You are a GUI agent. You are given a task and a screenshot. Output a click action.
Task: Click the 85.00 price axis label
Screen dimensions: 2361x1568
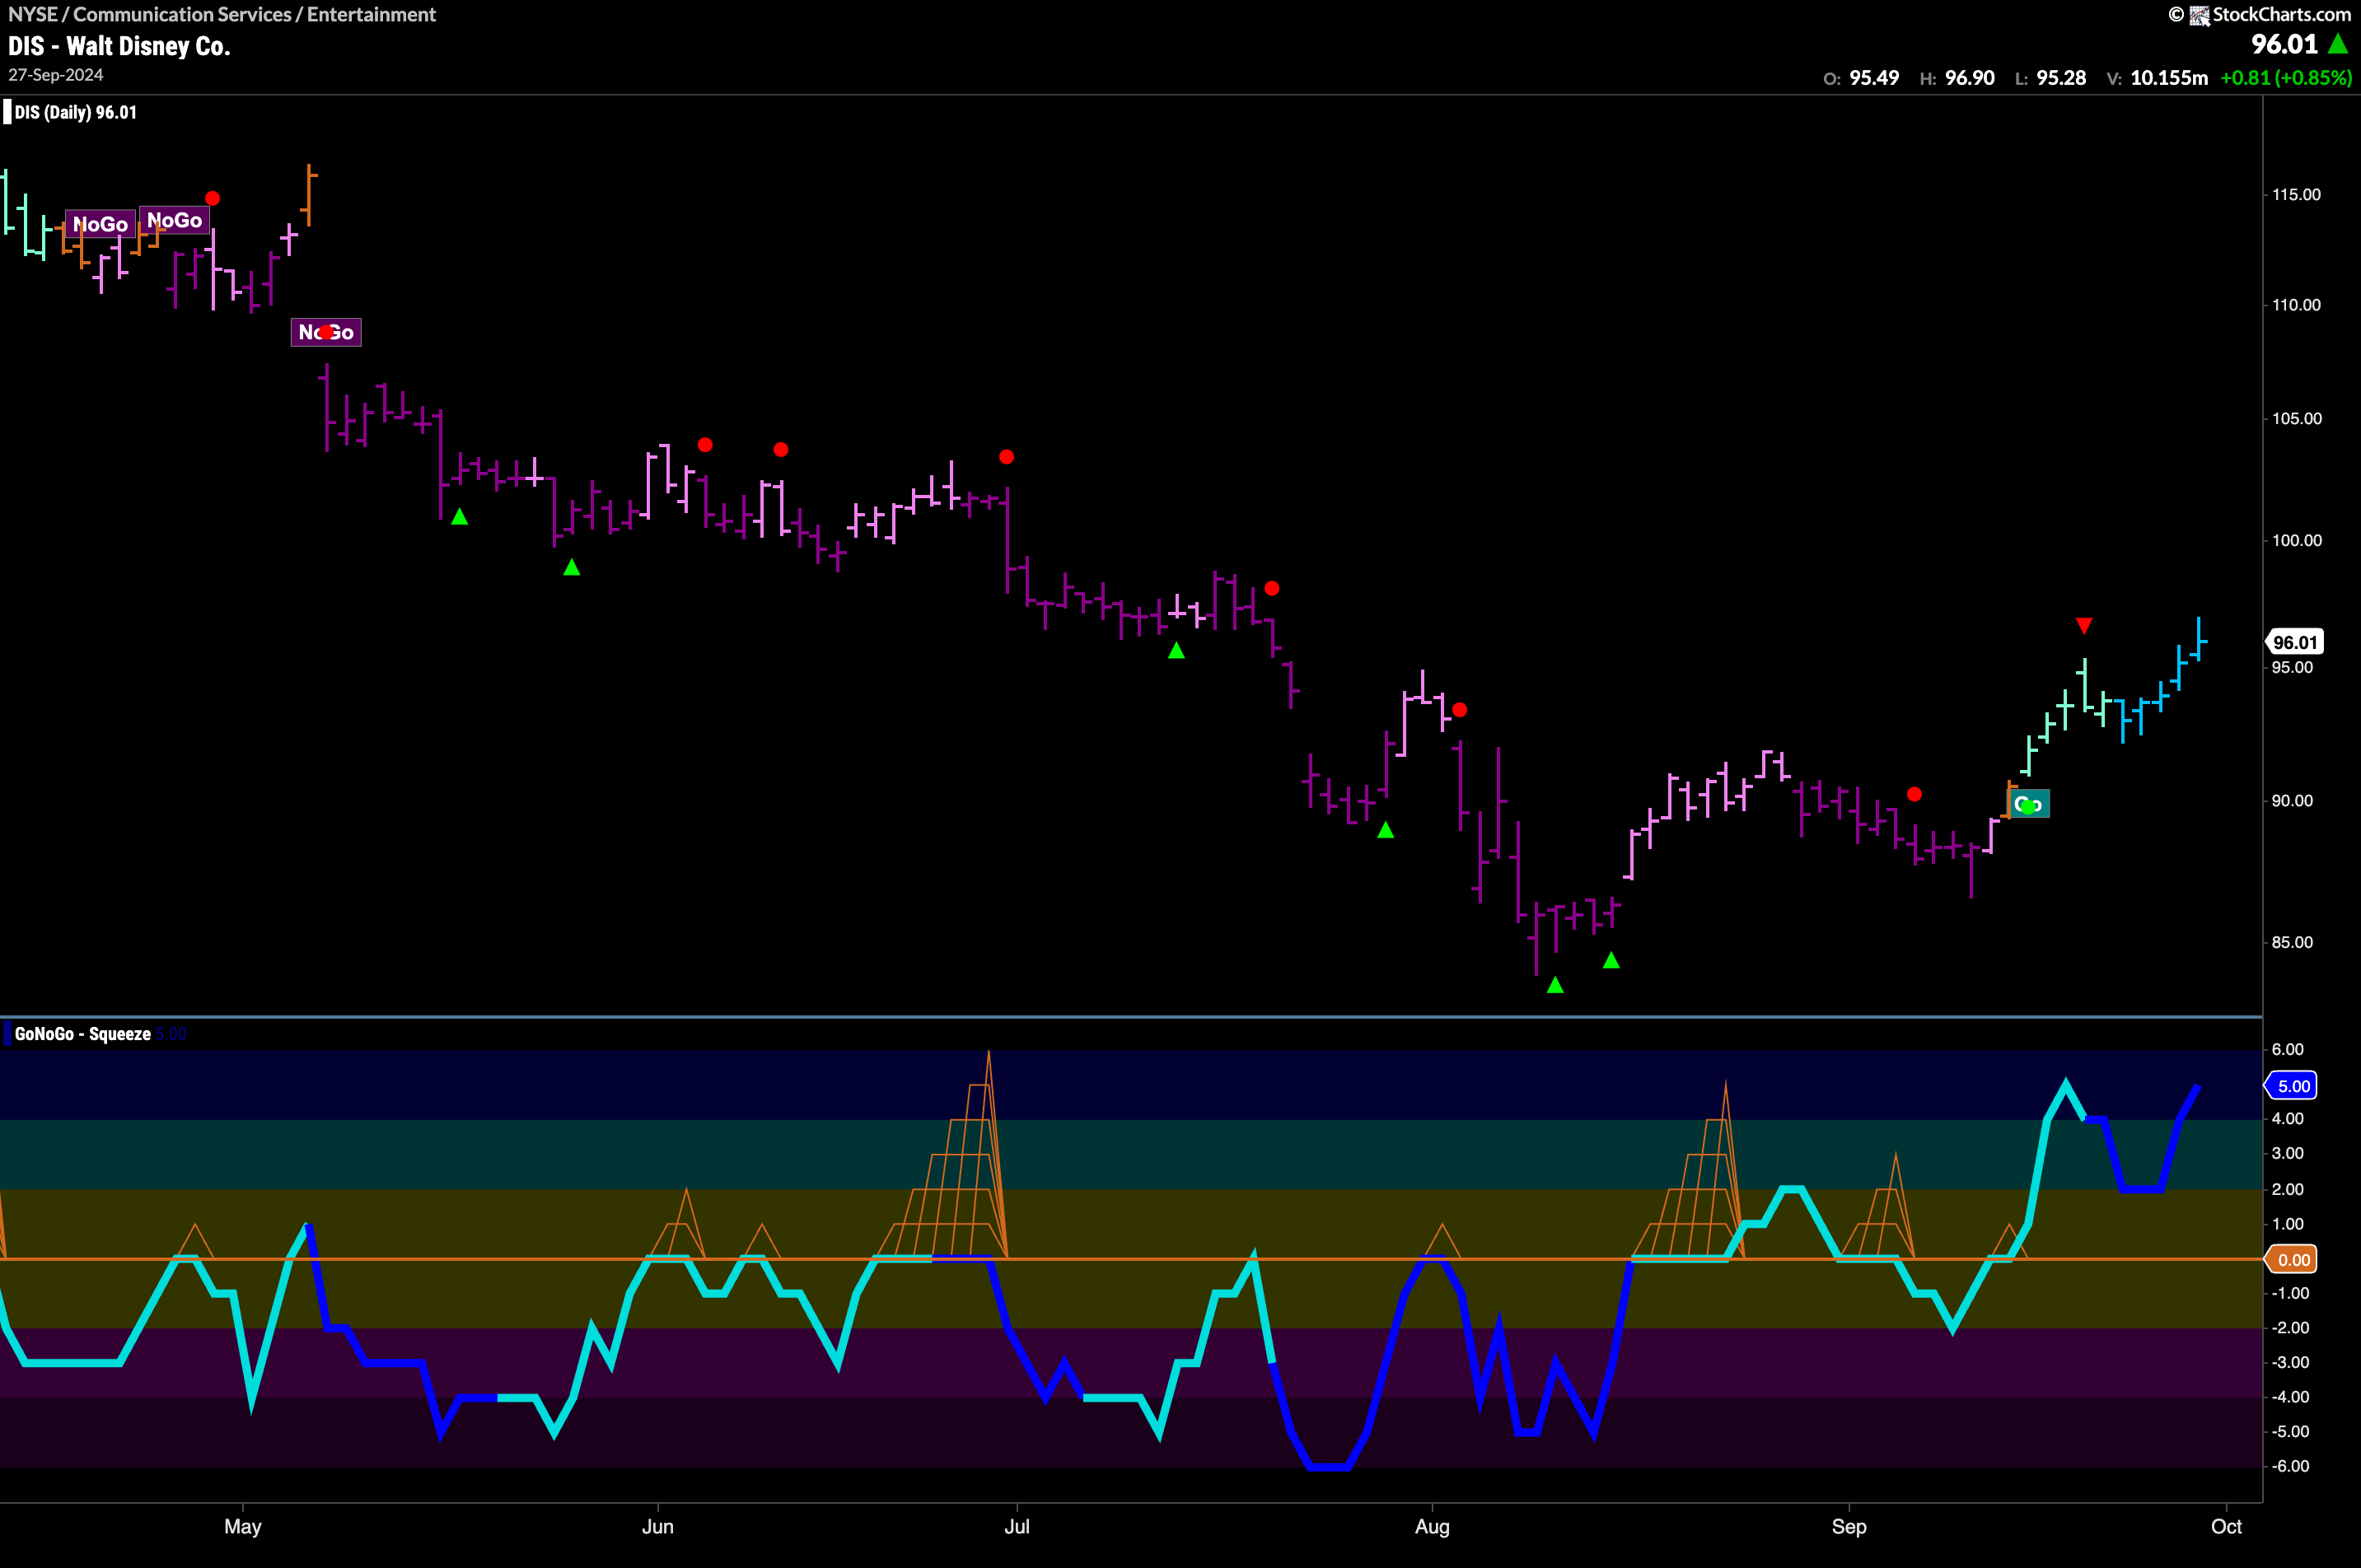click(2292, 943)
